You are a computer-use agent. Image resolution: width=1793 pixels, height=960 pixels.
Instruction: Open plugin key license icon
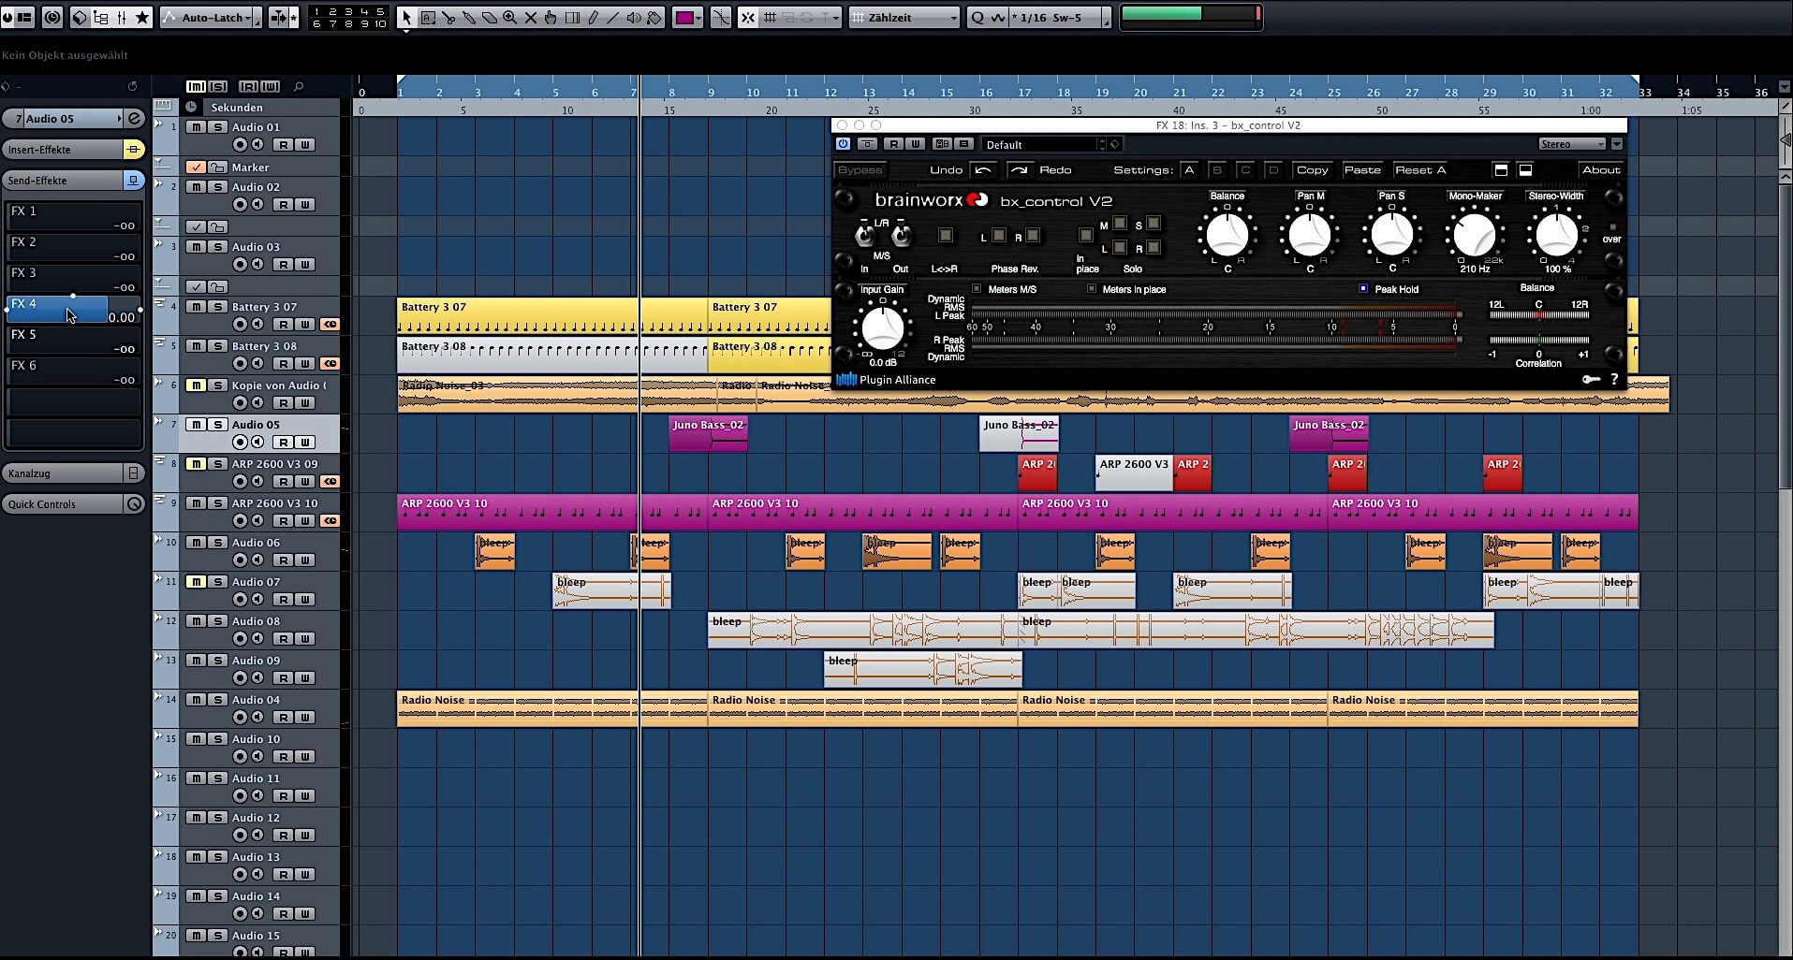tap(1591, 379)
